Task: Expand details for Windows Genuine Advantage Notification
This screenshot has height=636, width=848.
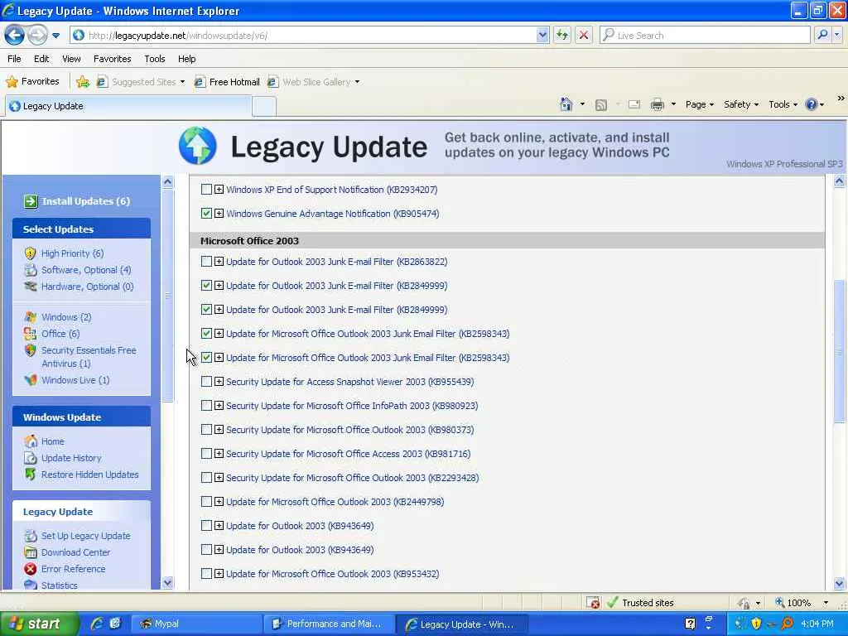Action: point(219,213)
